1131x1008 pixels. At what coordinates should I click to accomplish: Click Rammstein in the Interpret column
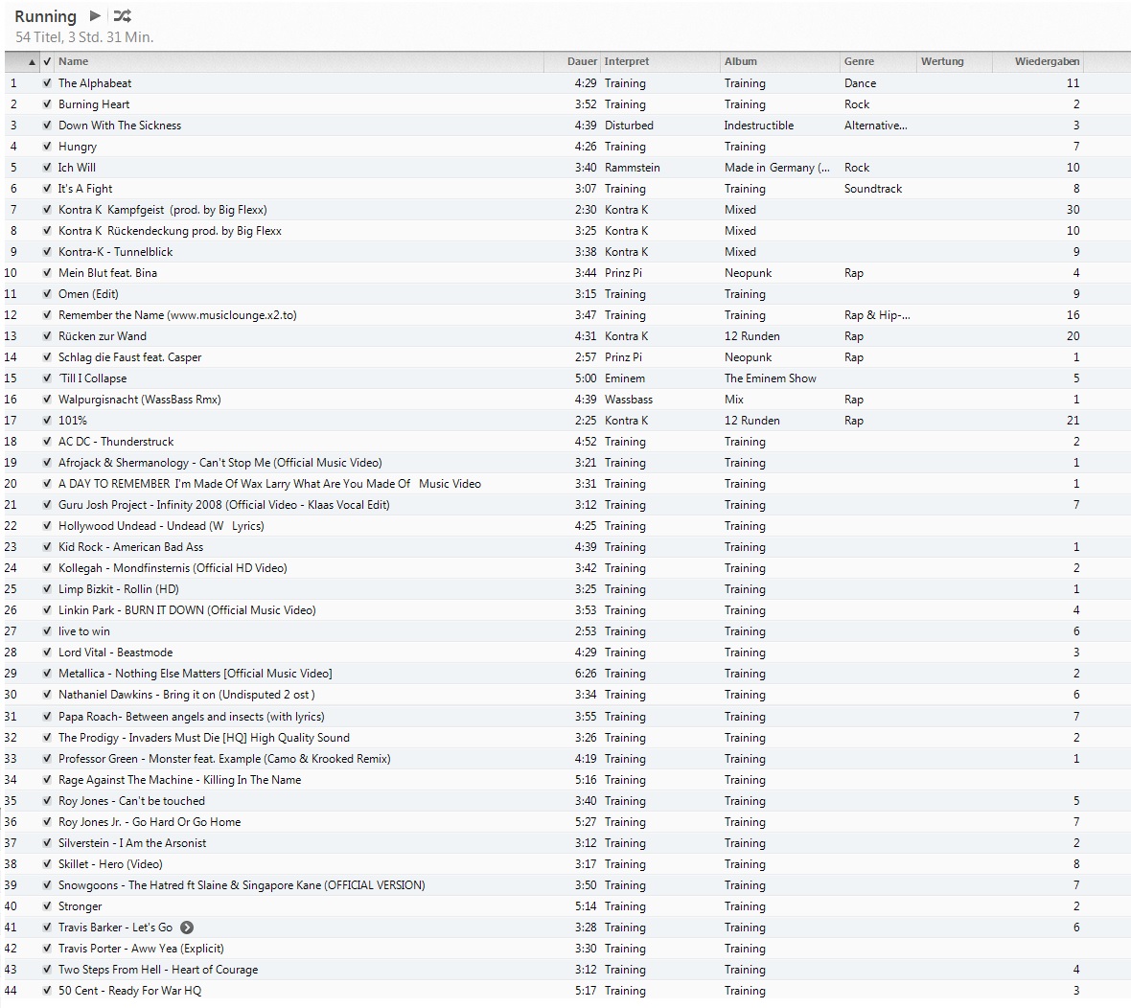pyautogui.click(x=632, y=168)
